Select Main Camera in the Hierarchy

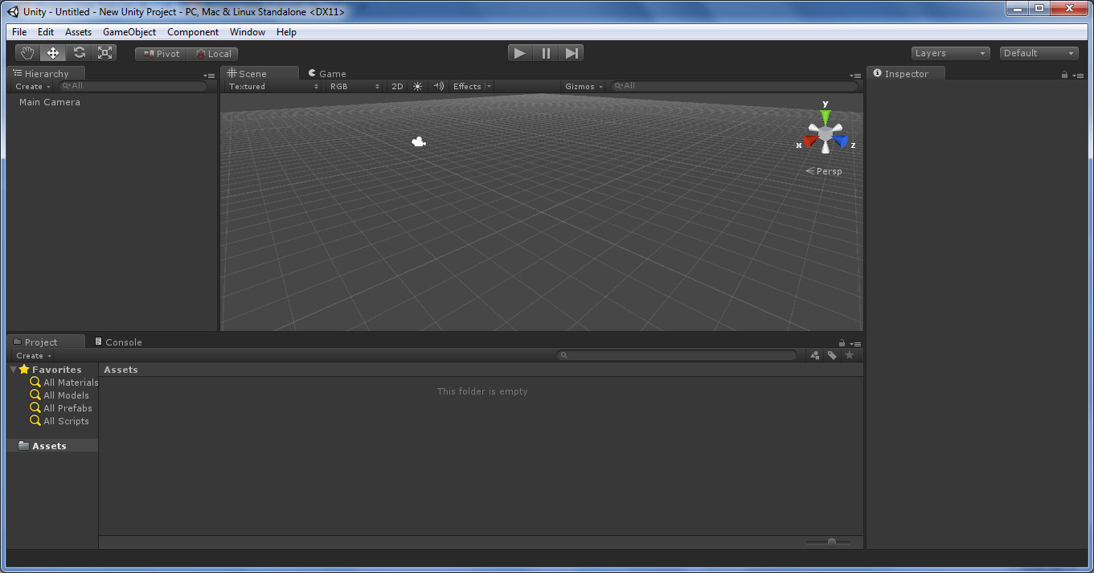click(50, 102)
